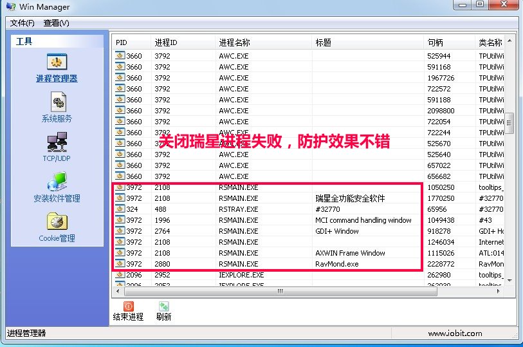The height and width of the screenshot is (347, 523).
Task: Select icon of GDI+ Window row
Action: [120, 230]
